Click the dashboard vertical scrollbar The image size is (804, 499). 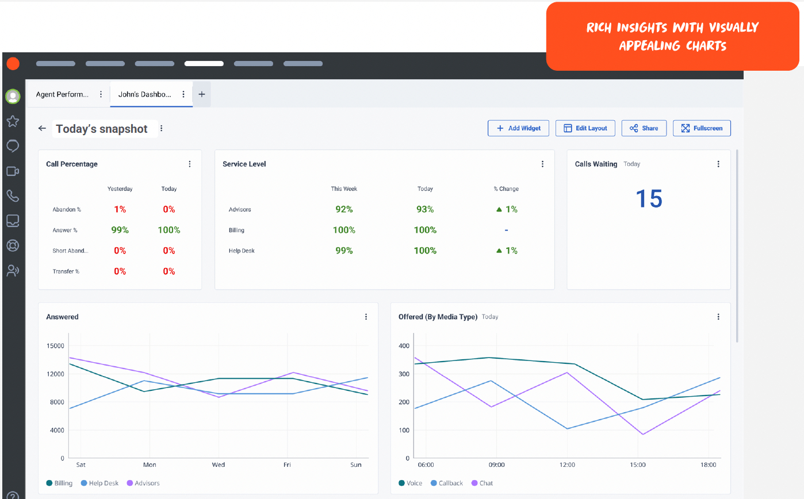click(737, 246)
